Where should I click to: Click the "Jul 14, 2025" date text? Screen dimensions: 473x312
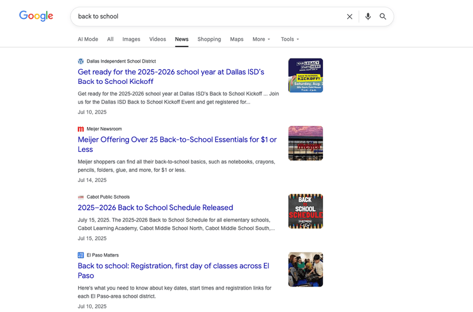tap(92, 180)
